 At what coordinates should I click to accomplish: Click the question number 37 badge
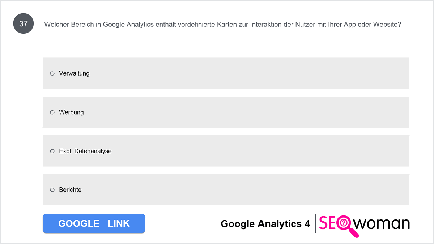coord(24,24)
